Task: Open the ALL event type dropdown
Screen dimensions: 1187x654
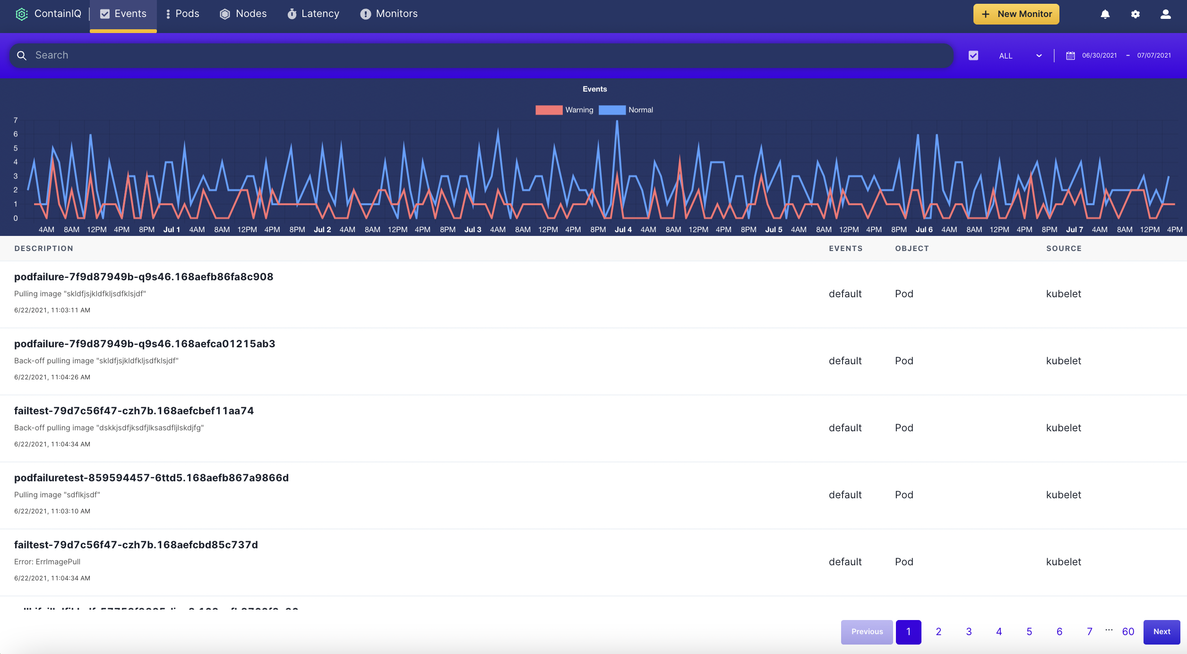Action: (x=1021, y=55)
